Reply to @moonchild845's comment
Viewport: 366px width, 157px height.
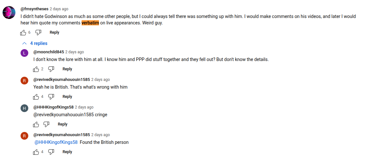[x=67, y=69]
